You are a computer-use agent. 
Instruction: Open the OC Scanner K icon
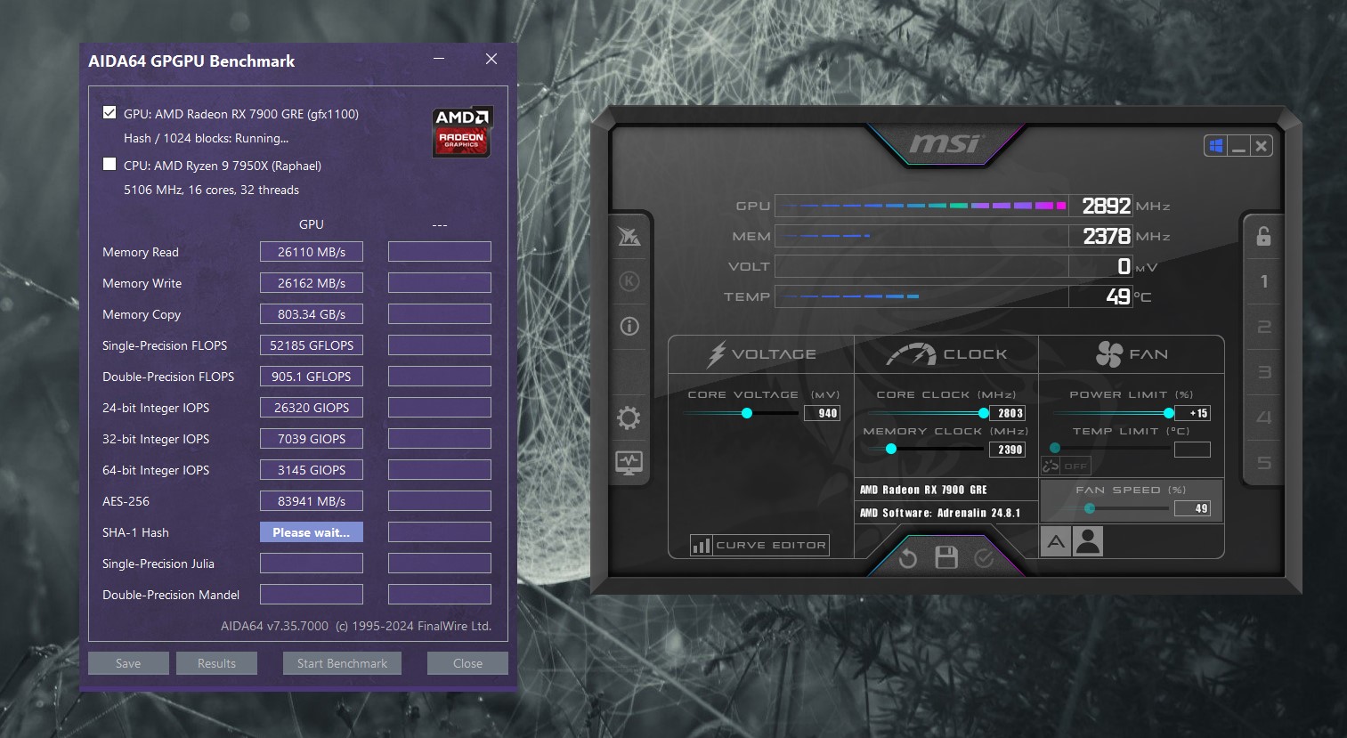point(629,281)
